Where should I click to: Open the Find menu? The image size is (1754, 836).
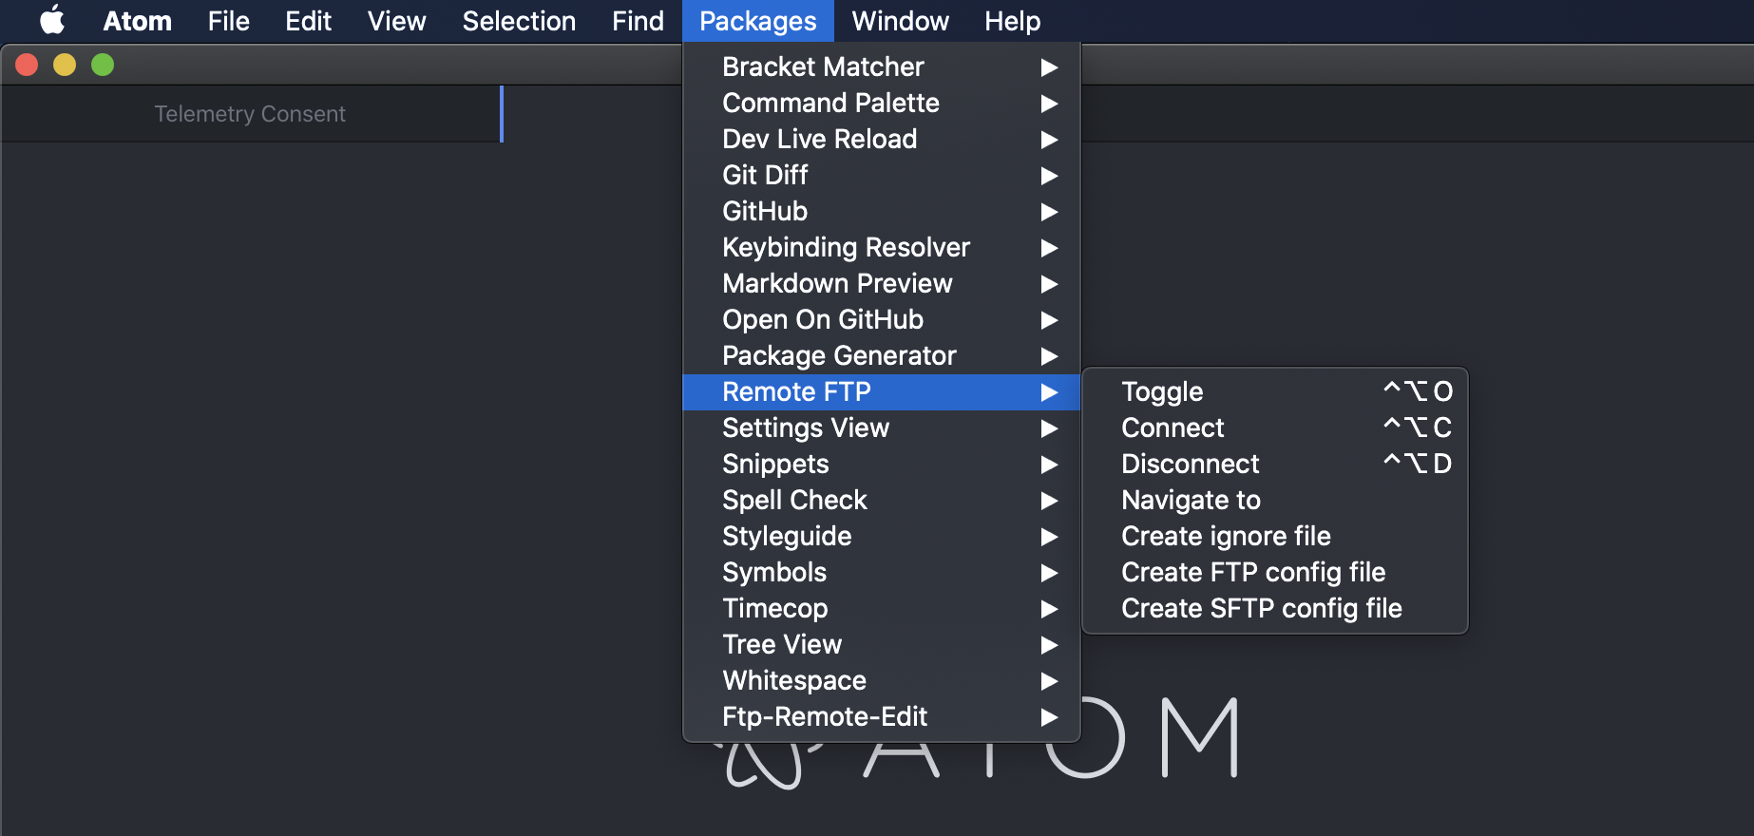638,21
